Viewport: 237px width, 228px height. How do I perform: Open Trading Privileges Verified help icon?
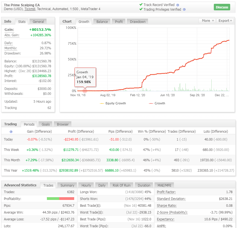click(184, 10)
